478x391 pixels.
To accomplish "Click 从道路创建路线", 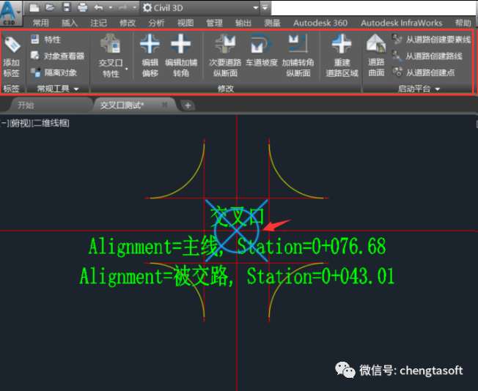I will [427, 56].
